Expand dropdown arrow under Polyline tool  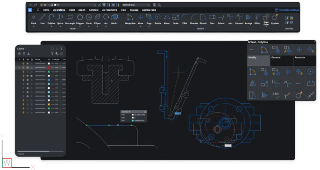click(51, 26)
